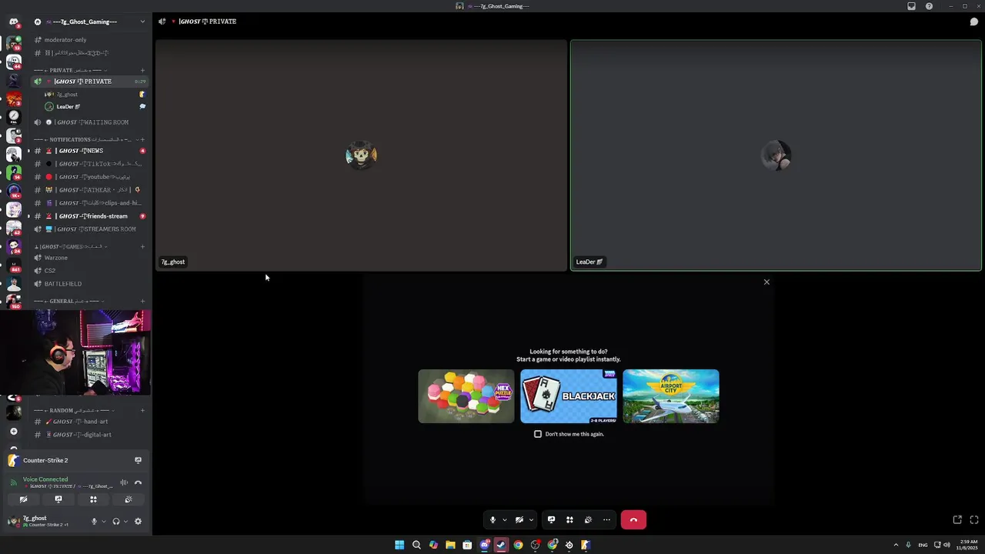
Task: Stream Counter-Strike 2 screen share icon
Action: coord(138,460)
